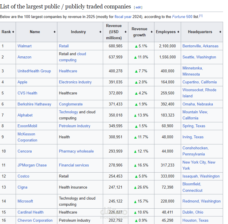The image size is (228, 224).
Task: Select Amazon employees value 1,556,000
Action: (167, 57)
